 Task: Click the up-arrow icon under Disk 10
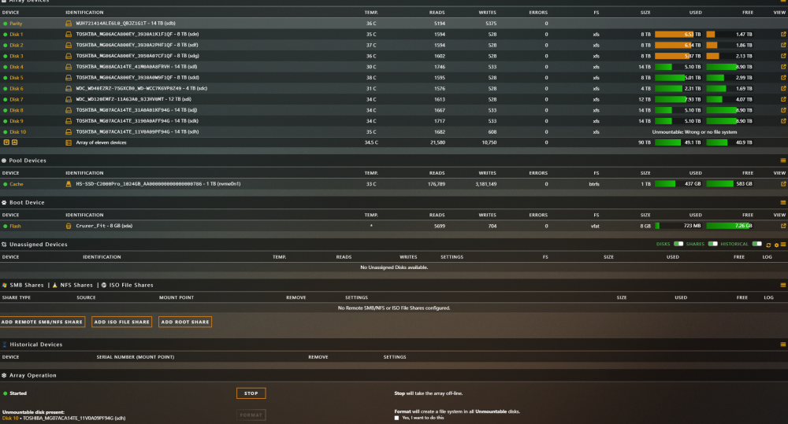click(x=14, y=142)
